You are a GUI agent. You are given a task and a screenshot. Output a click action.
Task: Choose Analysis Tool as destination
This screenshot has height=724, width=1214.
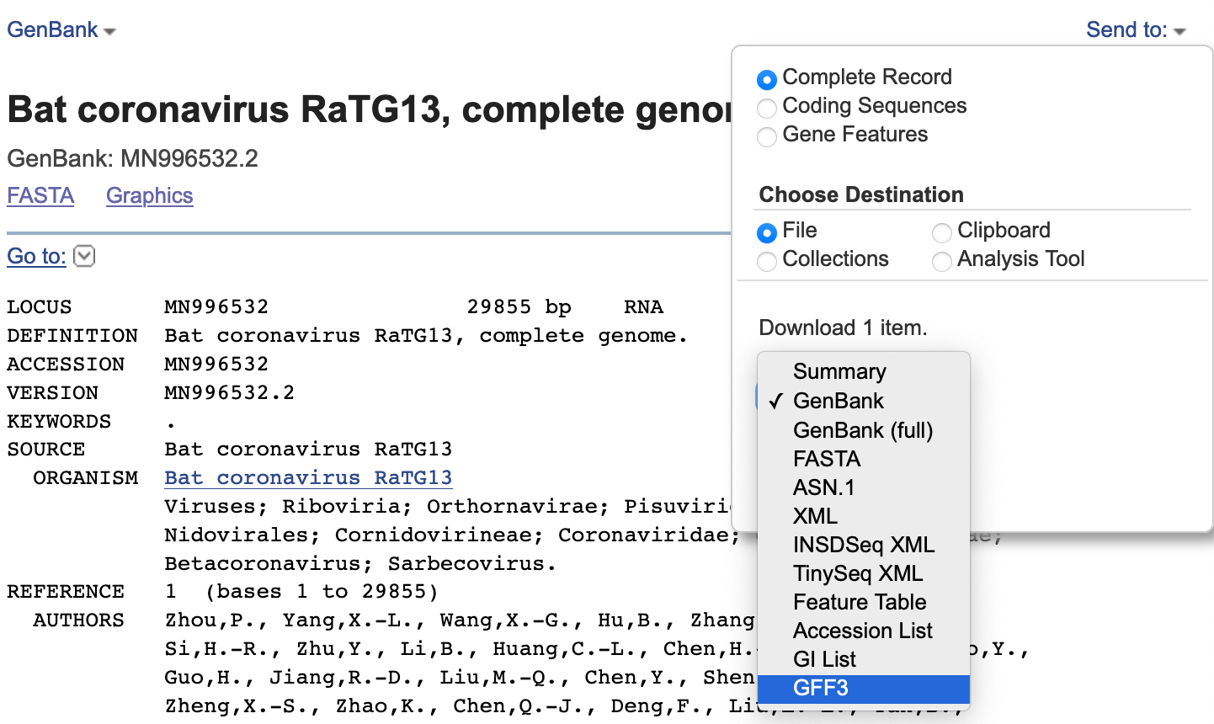click(x=941, y=262)
